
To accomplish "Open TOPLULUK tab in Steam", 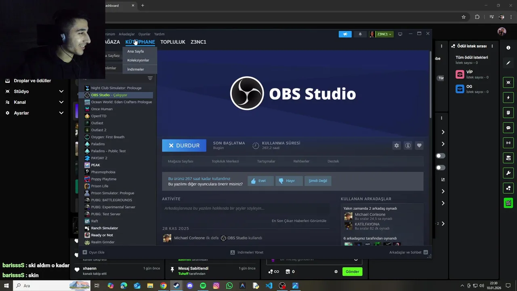I will tap(172, 42).
